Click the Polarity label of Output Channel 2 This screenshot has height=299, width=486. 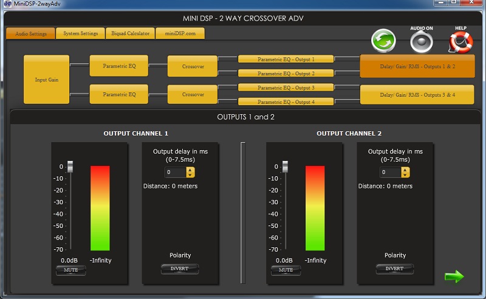click(395, 255)
